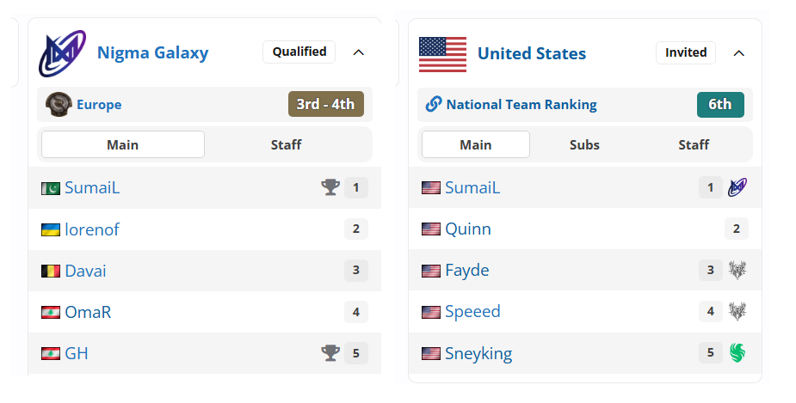796x403 pixels.
Task: Click the Nigma Galaxy team logo
Action: coord(63,53)
